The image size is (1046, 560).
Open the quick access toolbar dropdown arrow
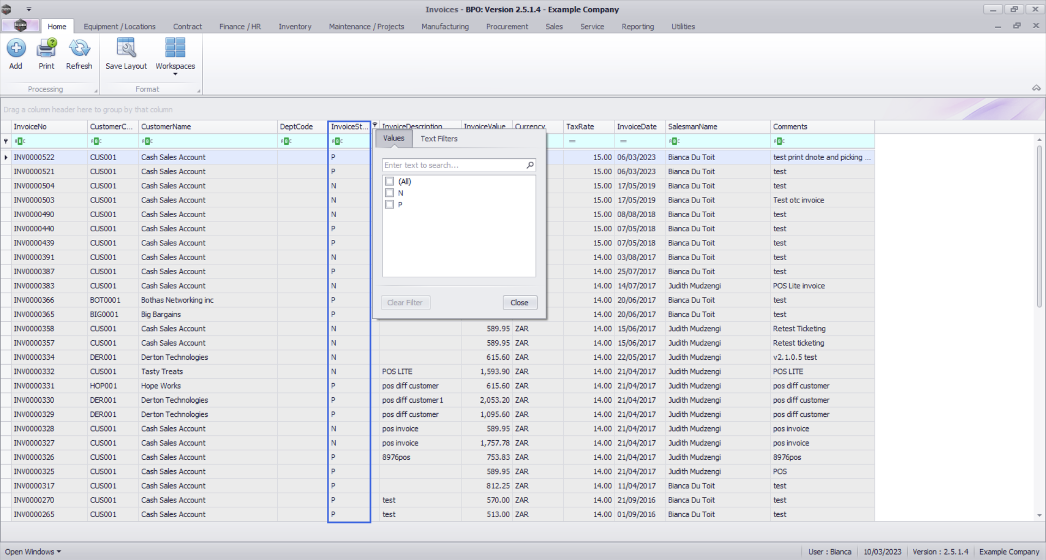[29, 9]
